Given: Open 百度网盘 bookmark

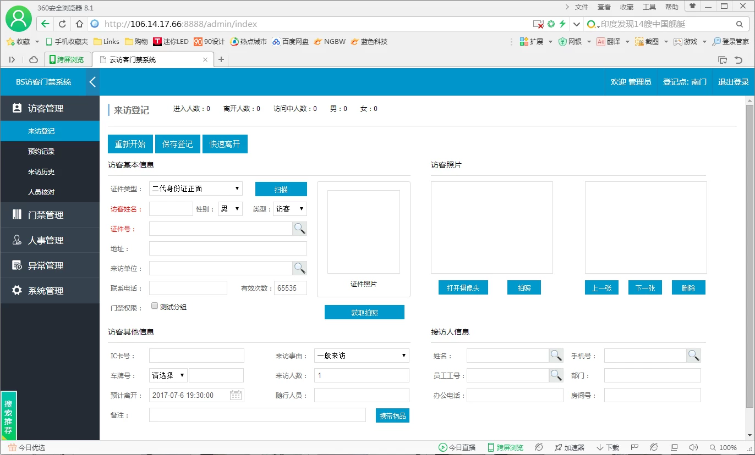Looking at the screenshot, I should pyautogui.click(x=291, y=42).
